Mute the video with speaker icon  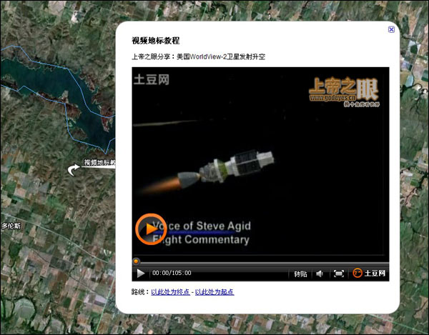click(320, 274)
